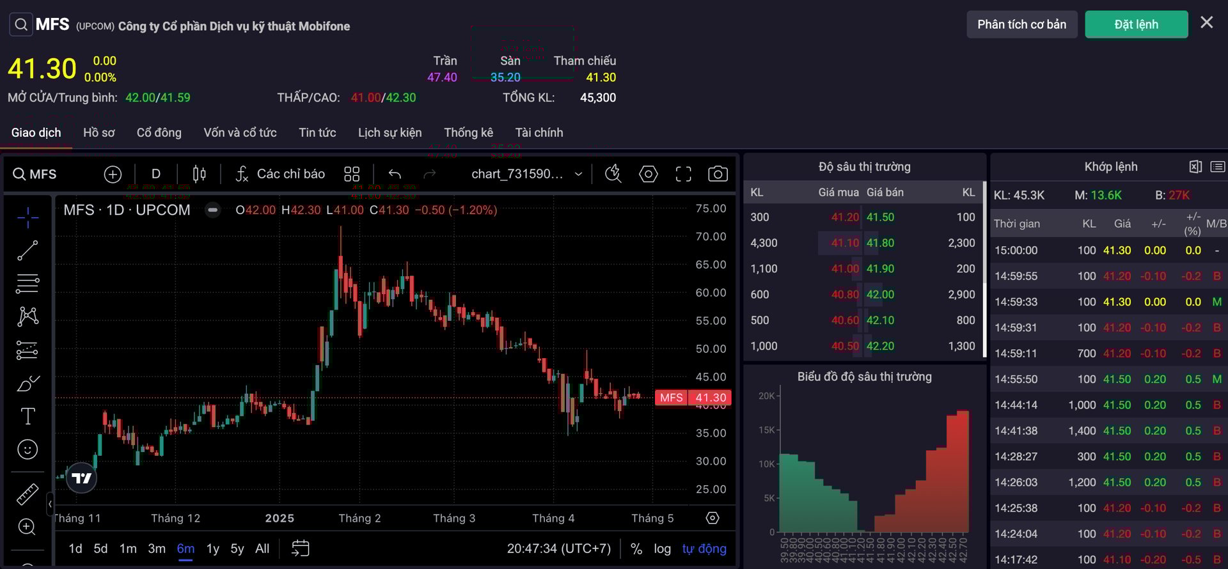Click the Đặt lệnh order button
1228x569 pixels.
pos(1137,24)
